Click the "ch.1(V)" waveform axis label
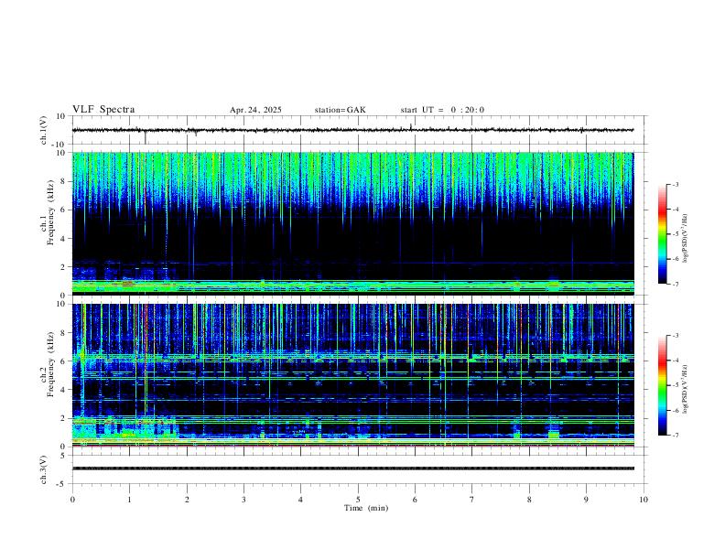Screen dimensions: 725x560 click(x=44, y=130)
